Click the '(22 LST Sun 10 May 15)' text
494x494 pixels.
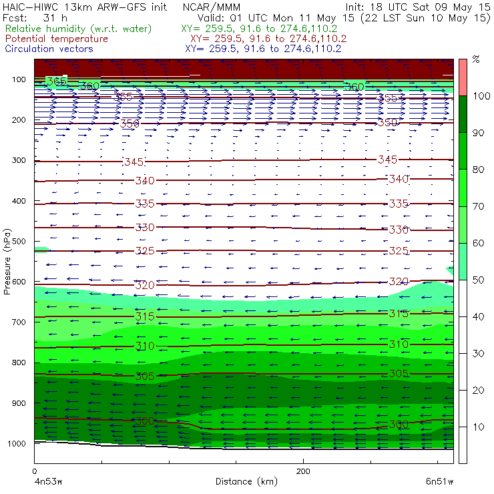click(426, 18)
